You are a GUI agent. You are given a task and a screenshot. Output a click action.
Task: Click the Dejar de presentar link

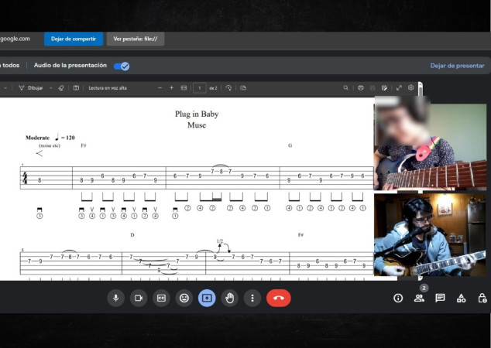tap(457, 66)
